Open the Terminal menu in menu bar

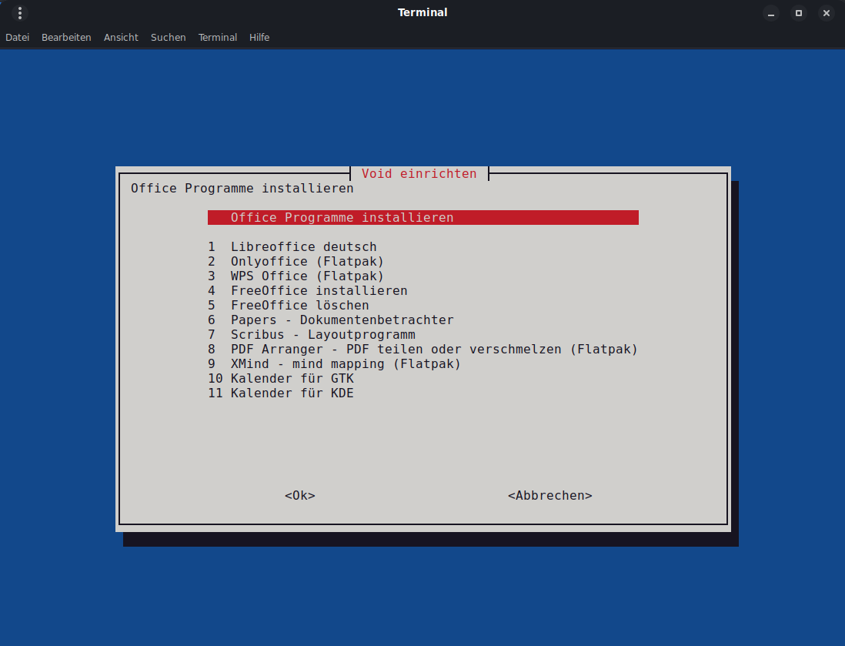pyautogui.click(x=218, y=37)
